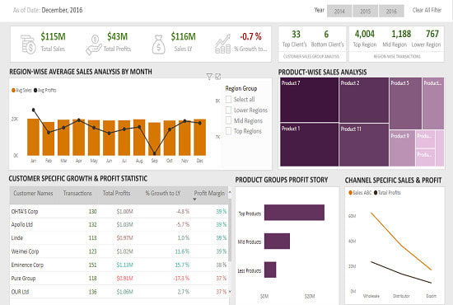Click Clear All Filter

[x=427, y=10]
